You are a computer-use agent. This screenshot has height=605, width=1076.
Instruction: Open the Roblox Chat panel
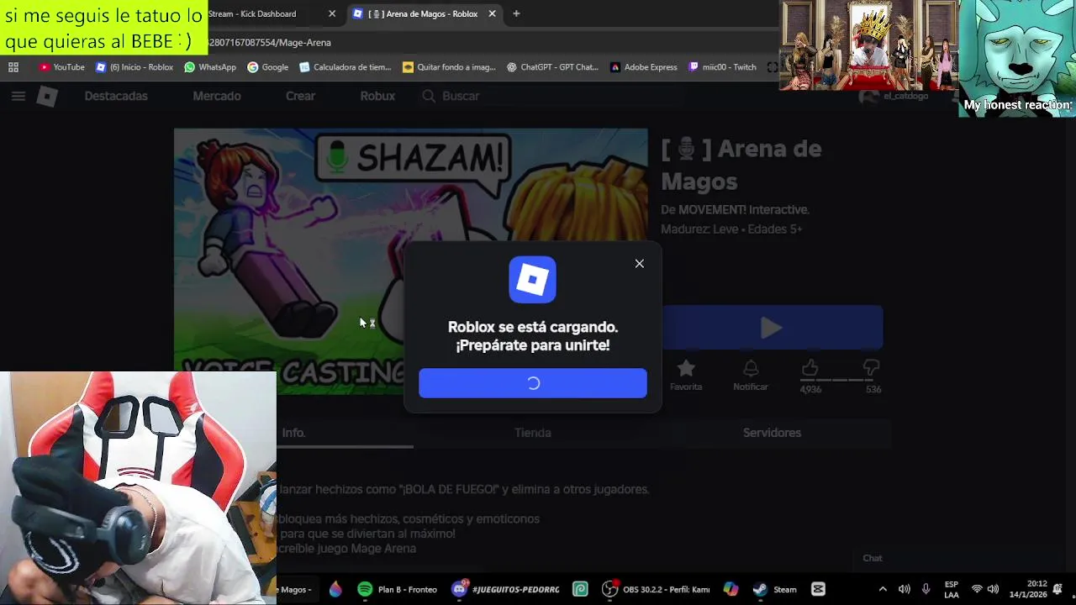pos(873,558)
